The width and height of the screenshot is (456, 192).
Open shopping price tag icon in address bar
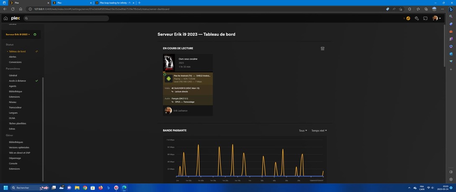[387, 9]
